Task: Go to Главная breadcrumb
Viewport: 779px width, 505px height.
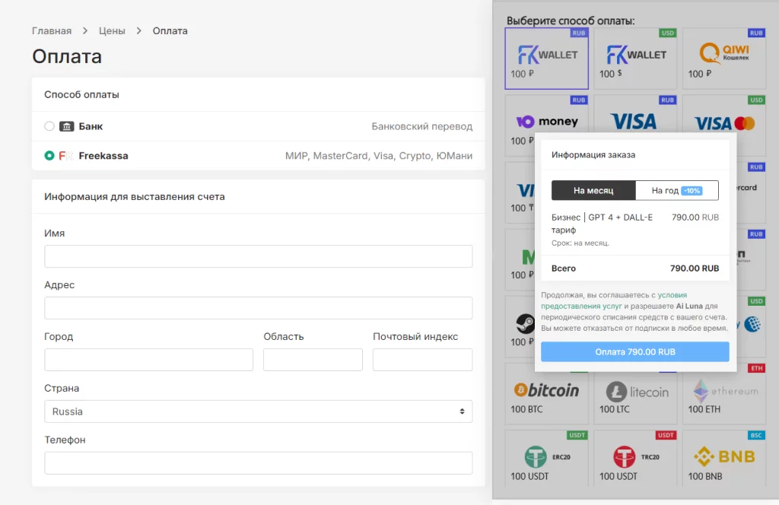Action: tap(52, 31)
